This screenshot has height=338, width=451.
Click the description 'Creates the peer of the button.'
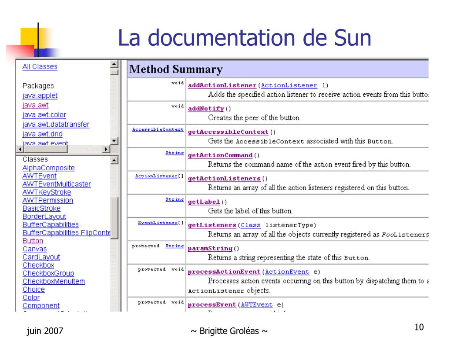point(254,118)
